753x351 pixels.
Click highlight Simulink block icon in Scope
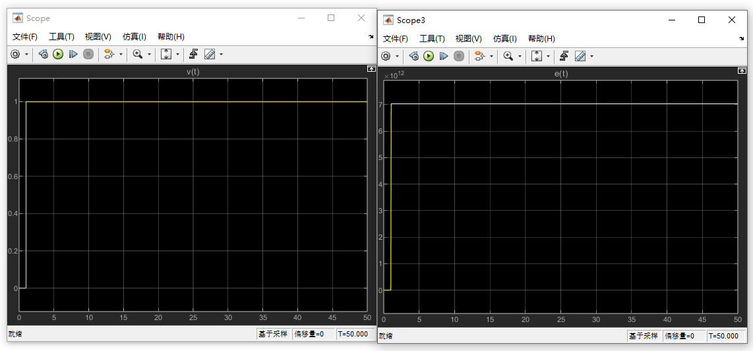pos(109,54)
